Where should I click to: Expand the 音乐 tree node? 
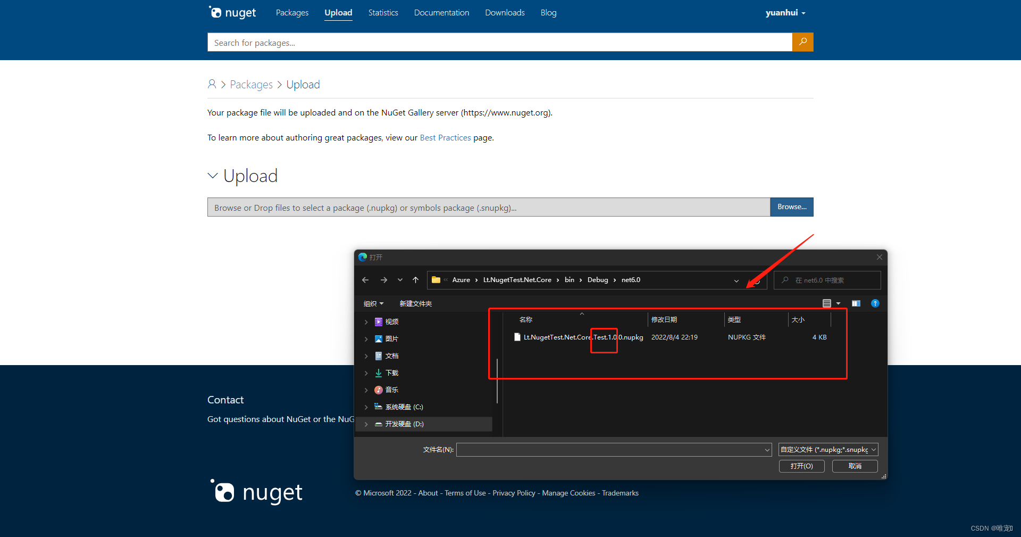pyautogui.click(x=366, y=390)
